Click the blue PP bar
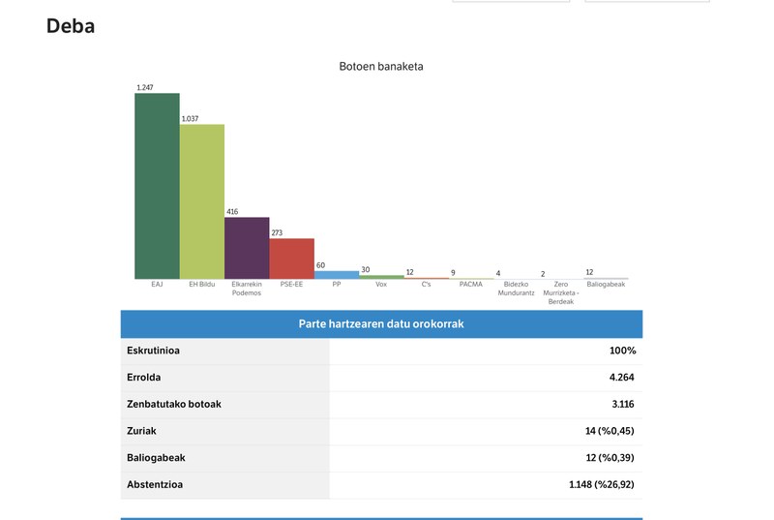Screen dimensions: 774x520 336,275
